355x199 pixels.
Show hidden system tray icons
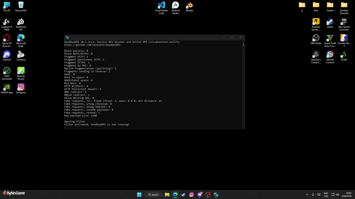point(307,195)
